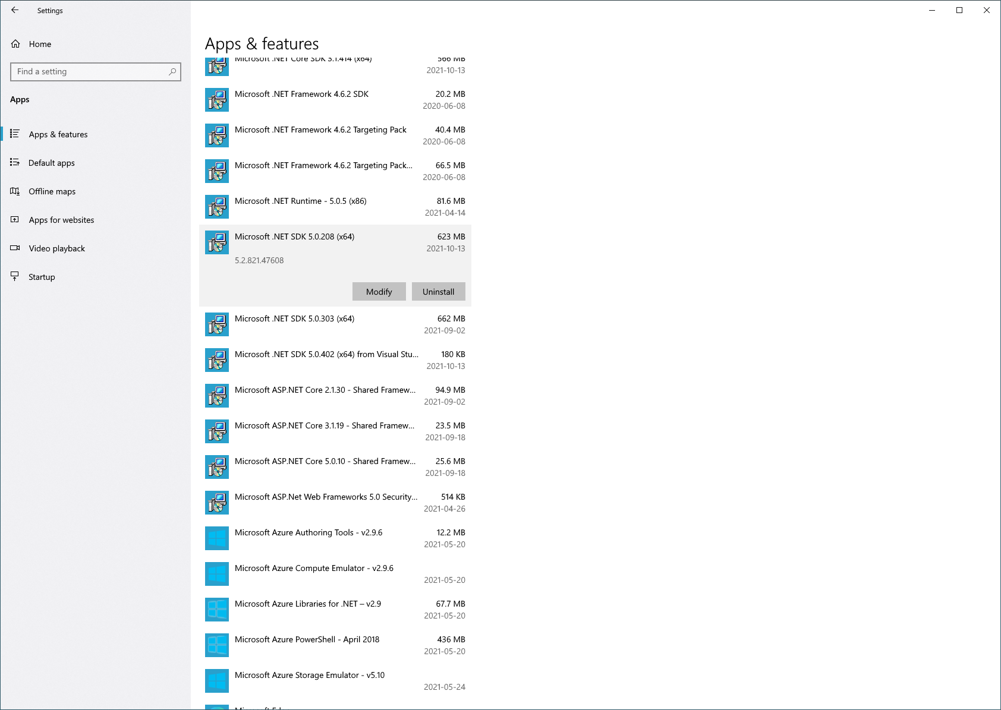Click installer icon for .NET SDK 5.0.303 (x64)

(217, 324)
